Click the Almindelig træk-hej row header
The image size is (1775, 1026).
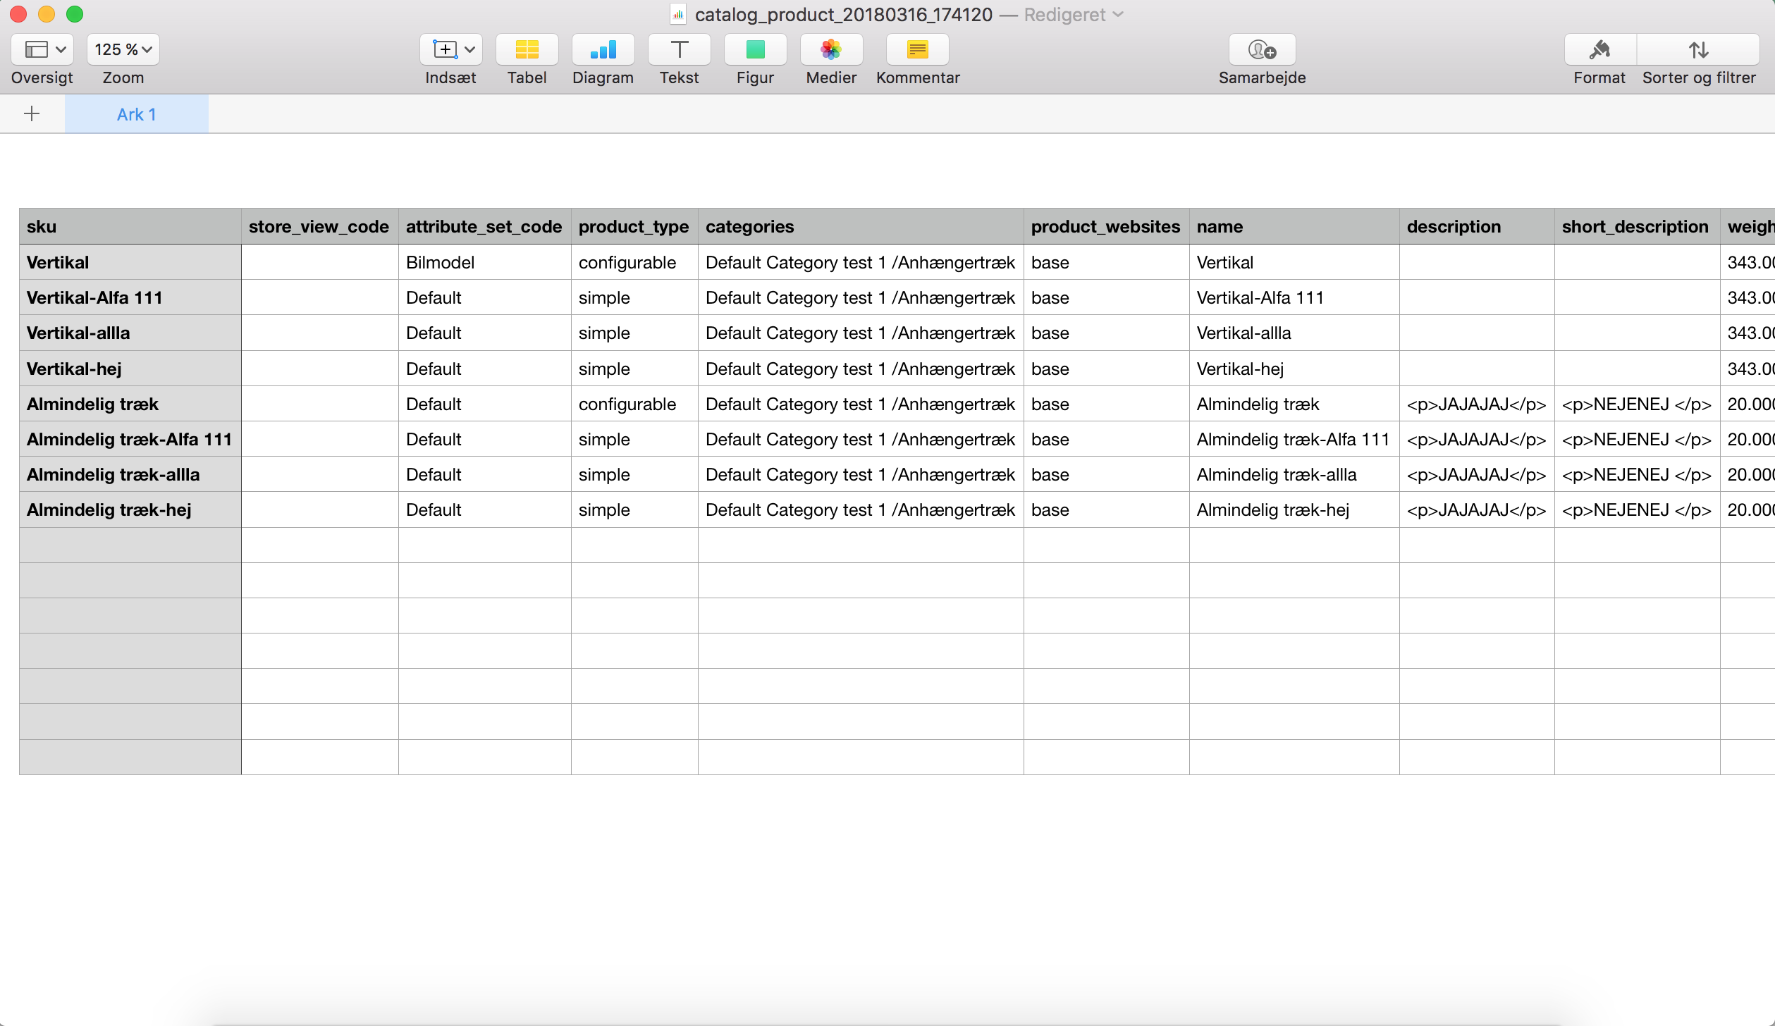(x=130, y=509)
